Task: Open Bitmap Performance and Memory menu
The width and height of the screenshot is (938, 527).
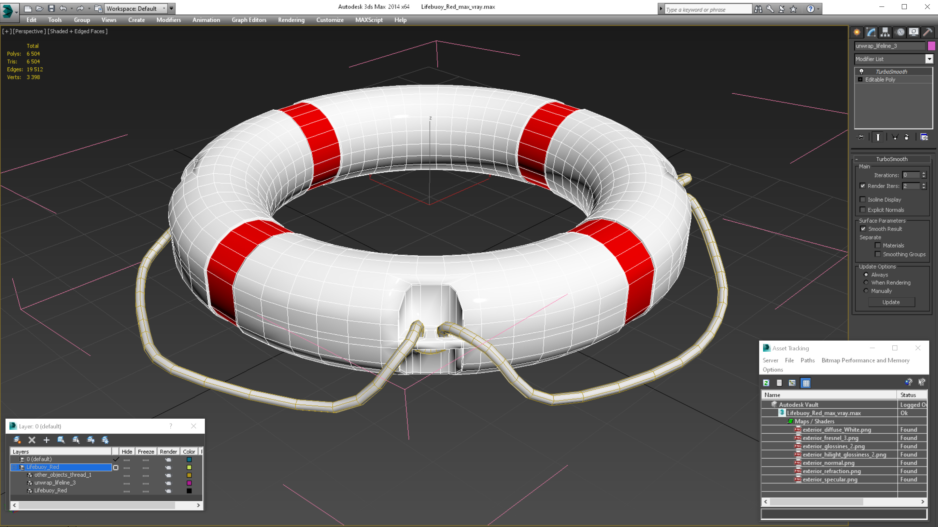Action: tap(866, 360)
